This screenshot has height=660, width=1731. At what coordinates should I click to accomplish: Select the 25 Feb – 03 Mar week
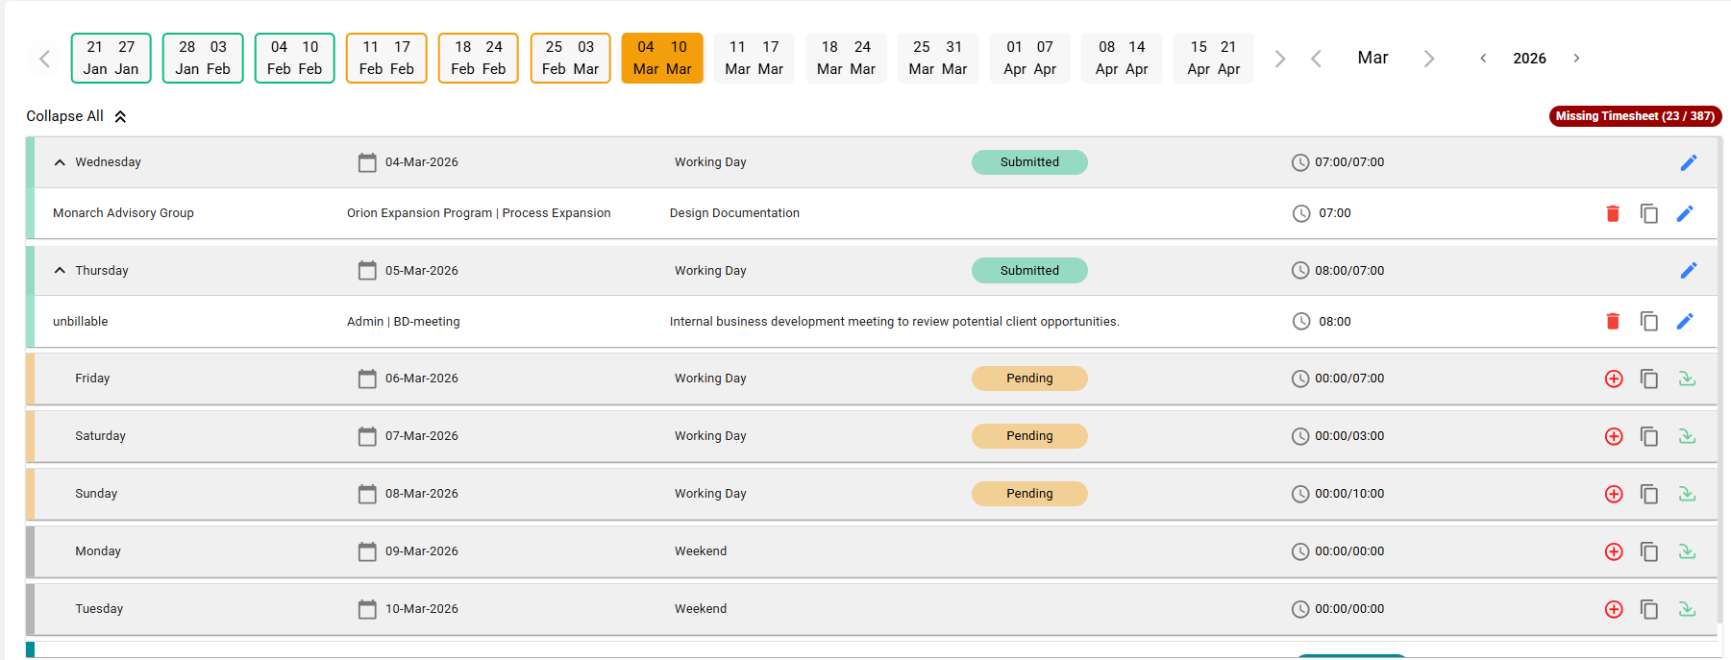click(x=570, y=59)
